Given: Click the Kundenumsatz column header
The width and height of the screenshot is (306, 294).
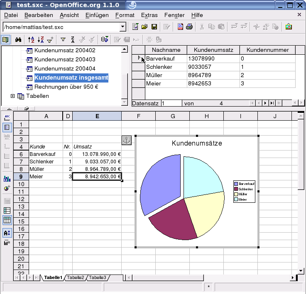Looking at the screenshot, I should (x=213, y=50).
